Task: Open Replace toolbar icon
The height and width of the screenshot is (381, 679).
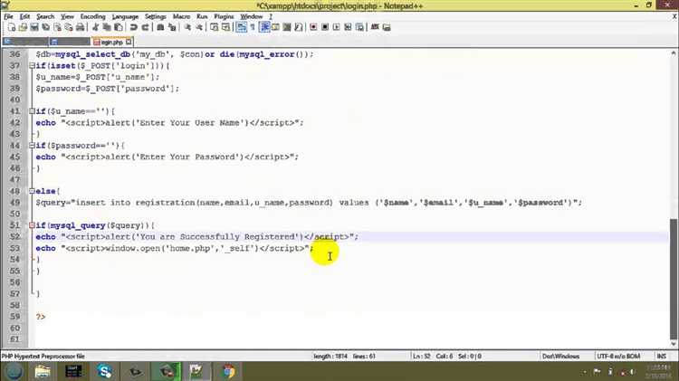Action: 172,27
